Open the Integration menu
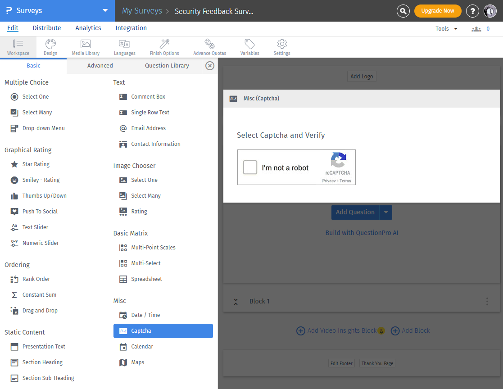Viewport: 503px width, 389px height. (x=131, y=28)
